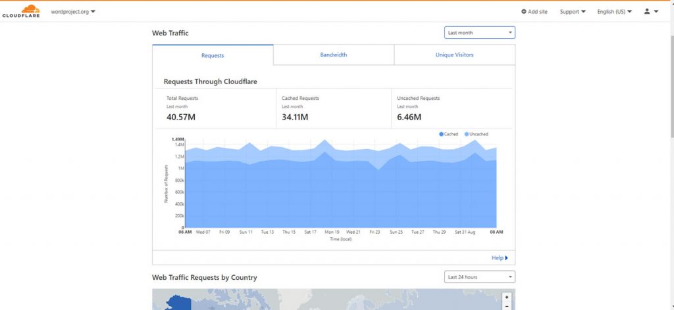Viewport: 674px width, 310px height.
Task: Switch to the Bandwidth tab
Action: pyautogui.click(x=334, y=55)
